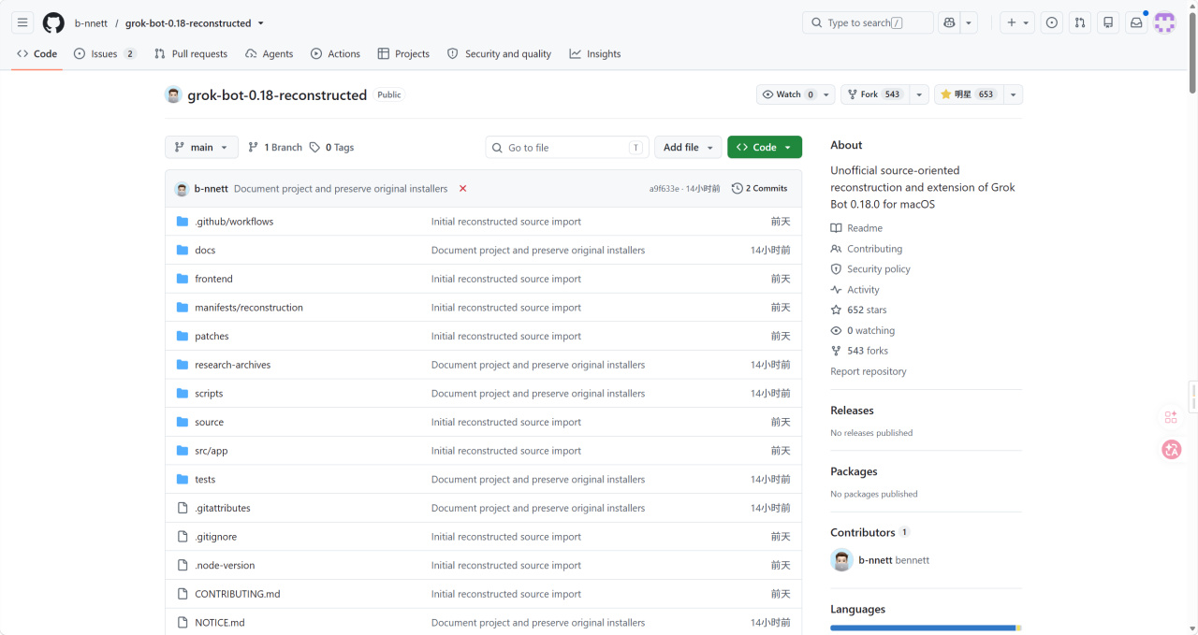Image resolution: width=1198 pixels, height=635 pixels.
Task: Open the repositories icon in header
Action: (x=1108, y=22)
